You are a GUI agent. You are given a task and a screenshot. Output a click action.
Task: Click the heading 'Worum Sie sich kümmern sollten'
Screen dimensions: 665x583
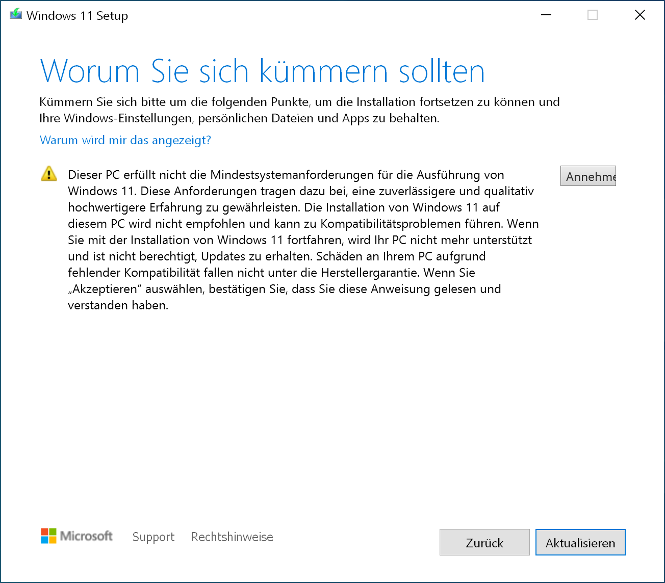point(262,71)
